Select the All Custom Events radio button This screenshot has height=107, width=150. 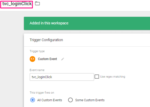coord(33,100)
